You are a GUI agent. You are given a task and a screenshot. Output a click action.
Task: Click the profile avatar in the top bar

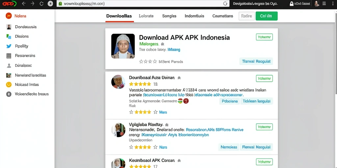317,4
